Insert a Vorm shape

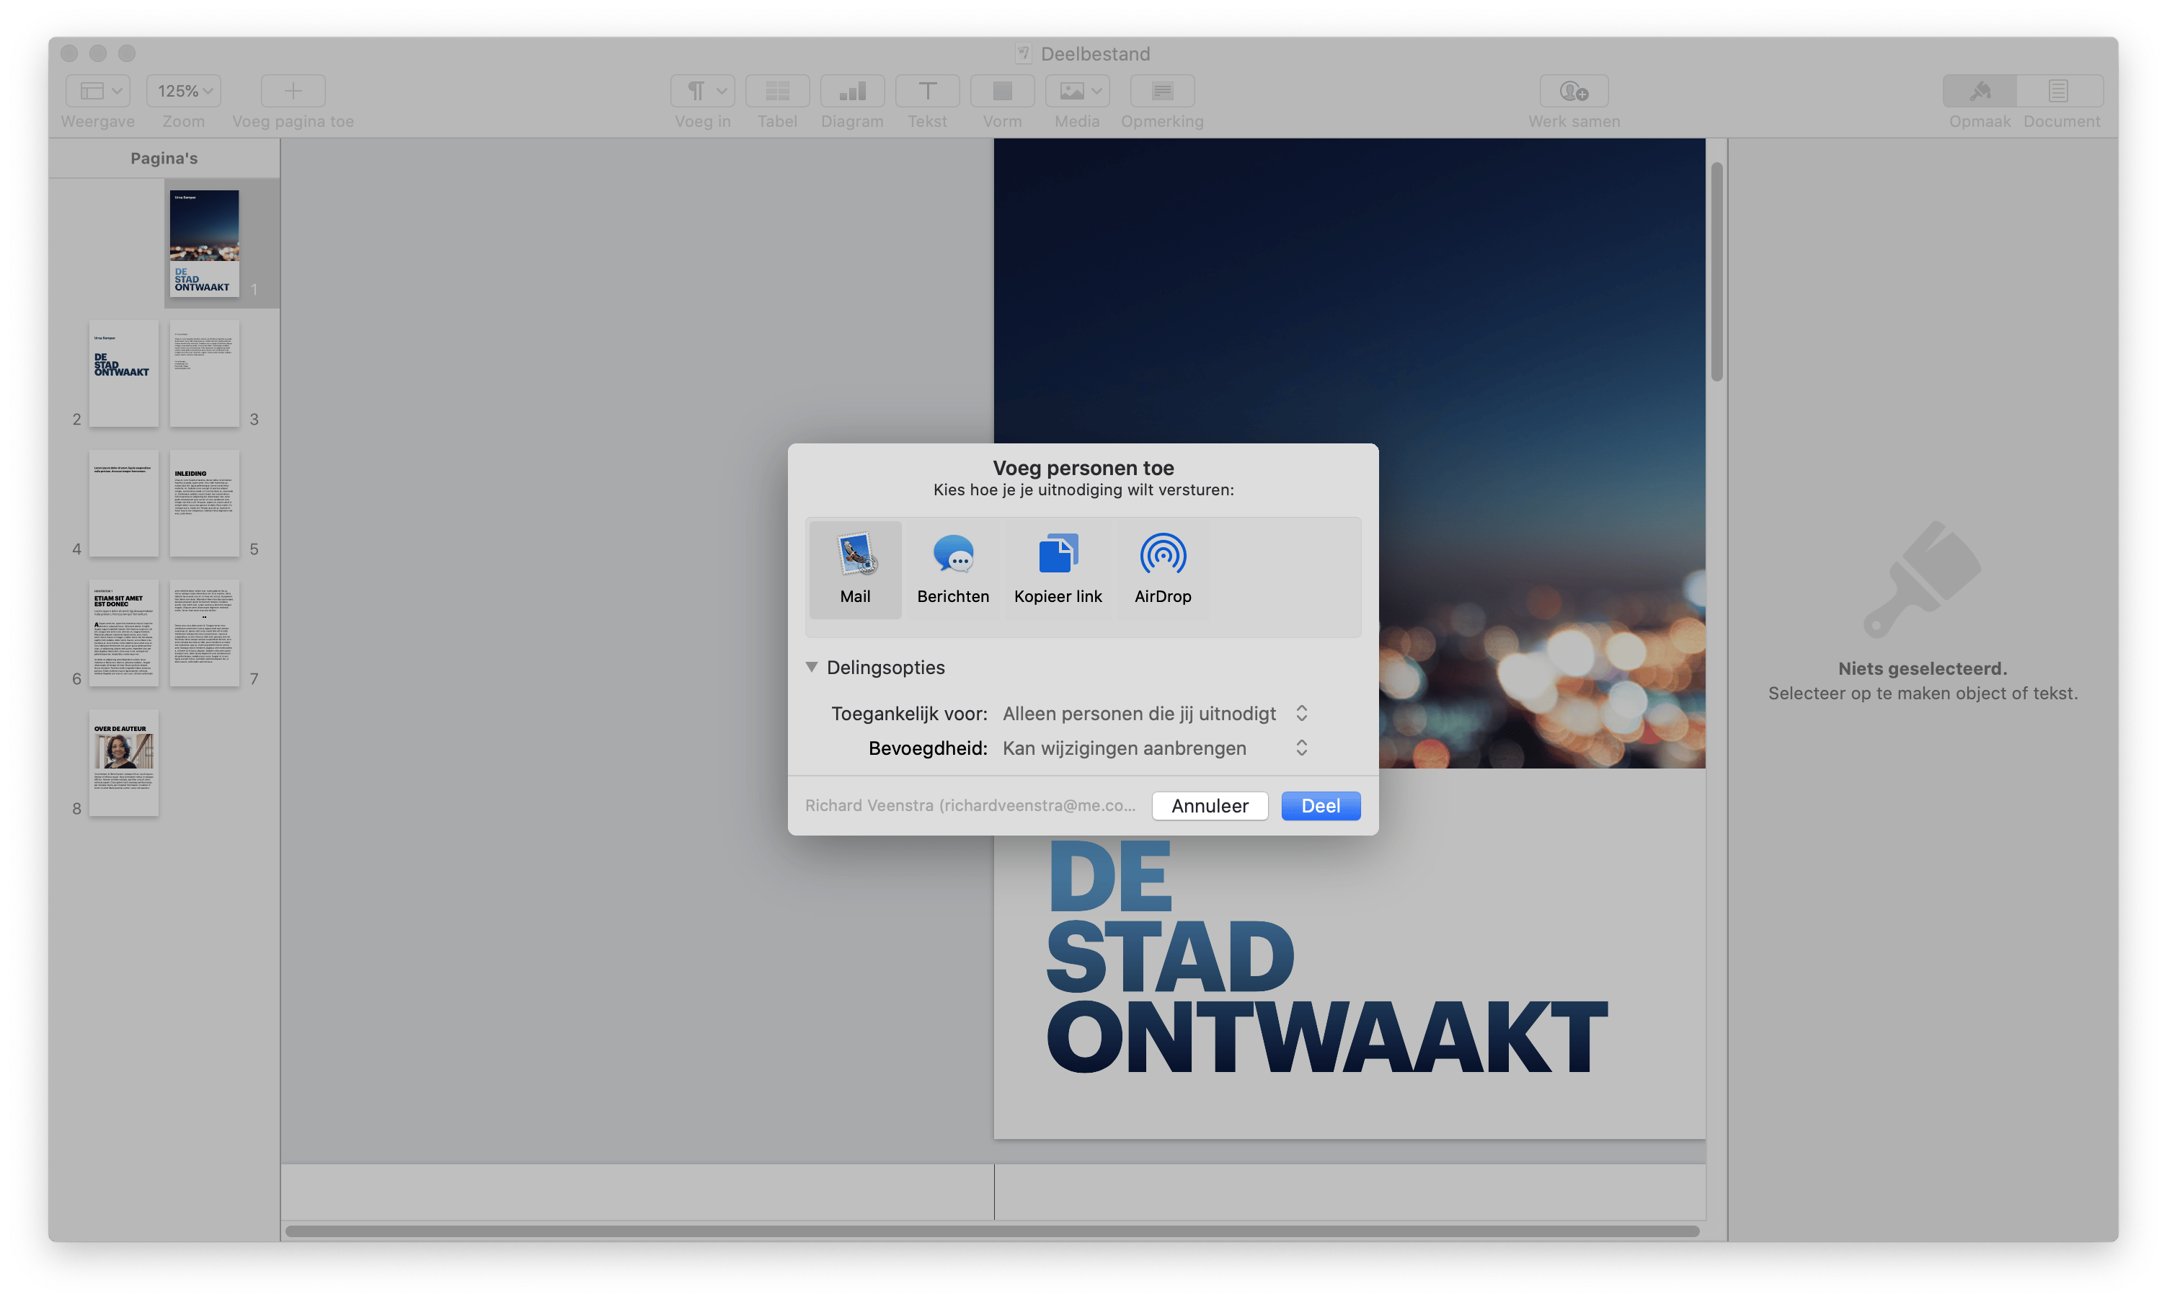1001,90
